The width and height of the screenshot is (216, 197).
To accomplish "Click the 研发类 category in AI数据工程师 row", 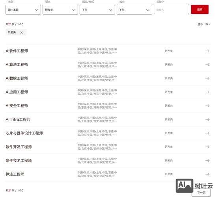I will [x=169, y=78].
